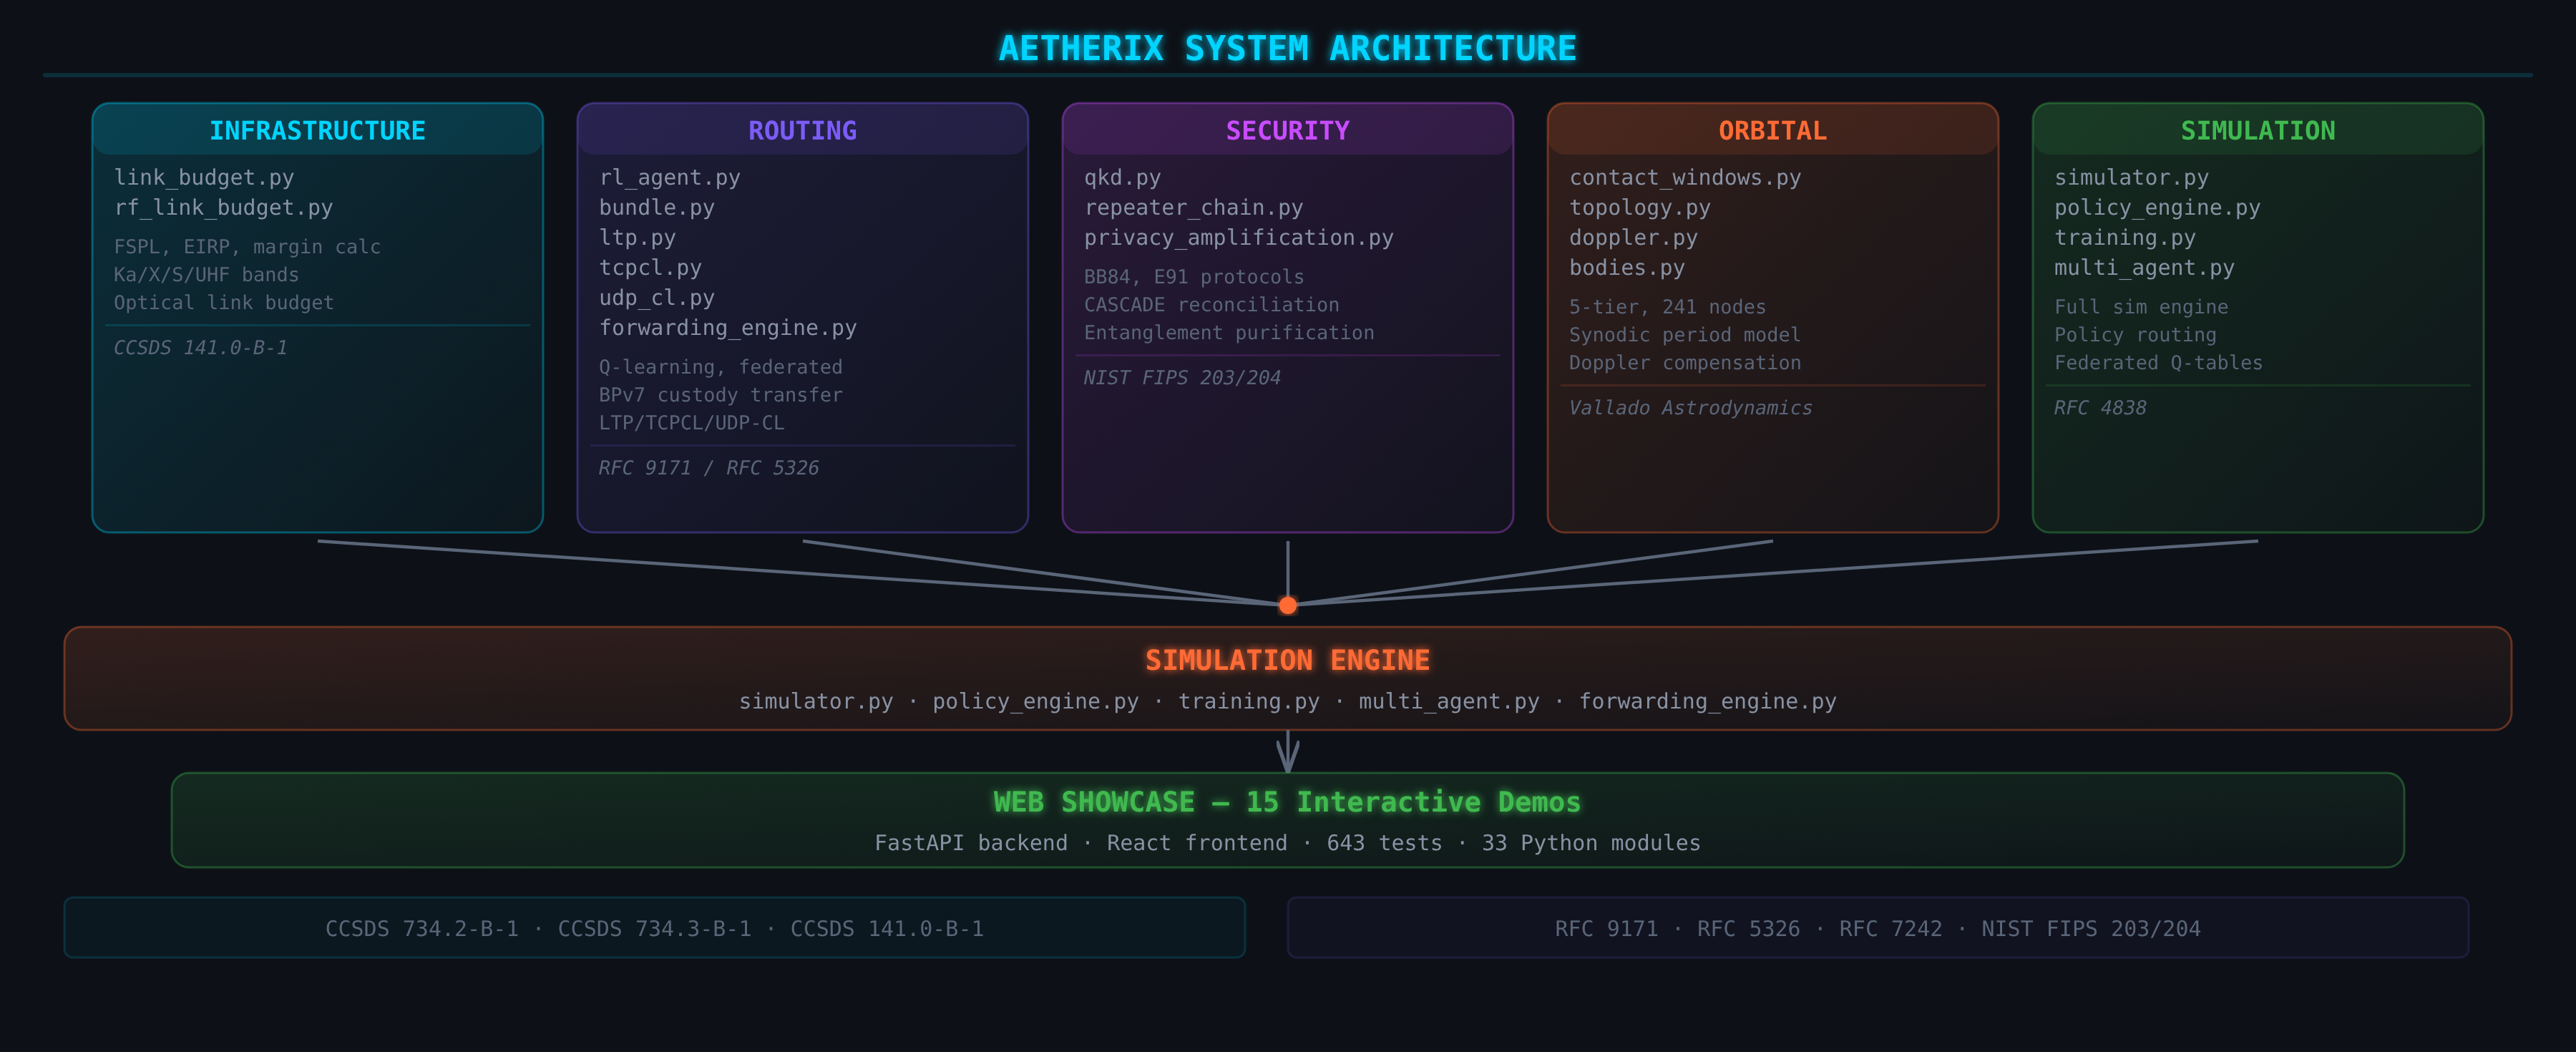2576x1052 pixels.
Task: Click forwarding_engine.py in Simulation Engine bar
Action: click(x=1707, y=702)
